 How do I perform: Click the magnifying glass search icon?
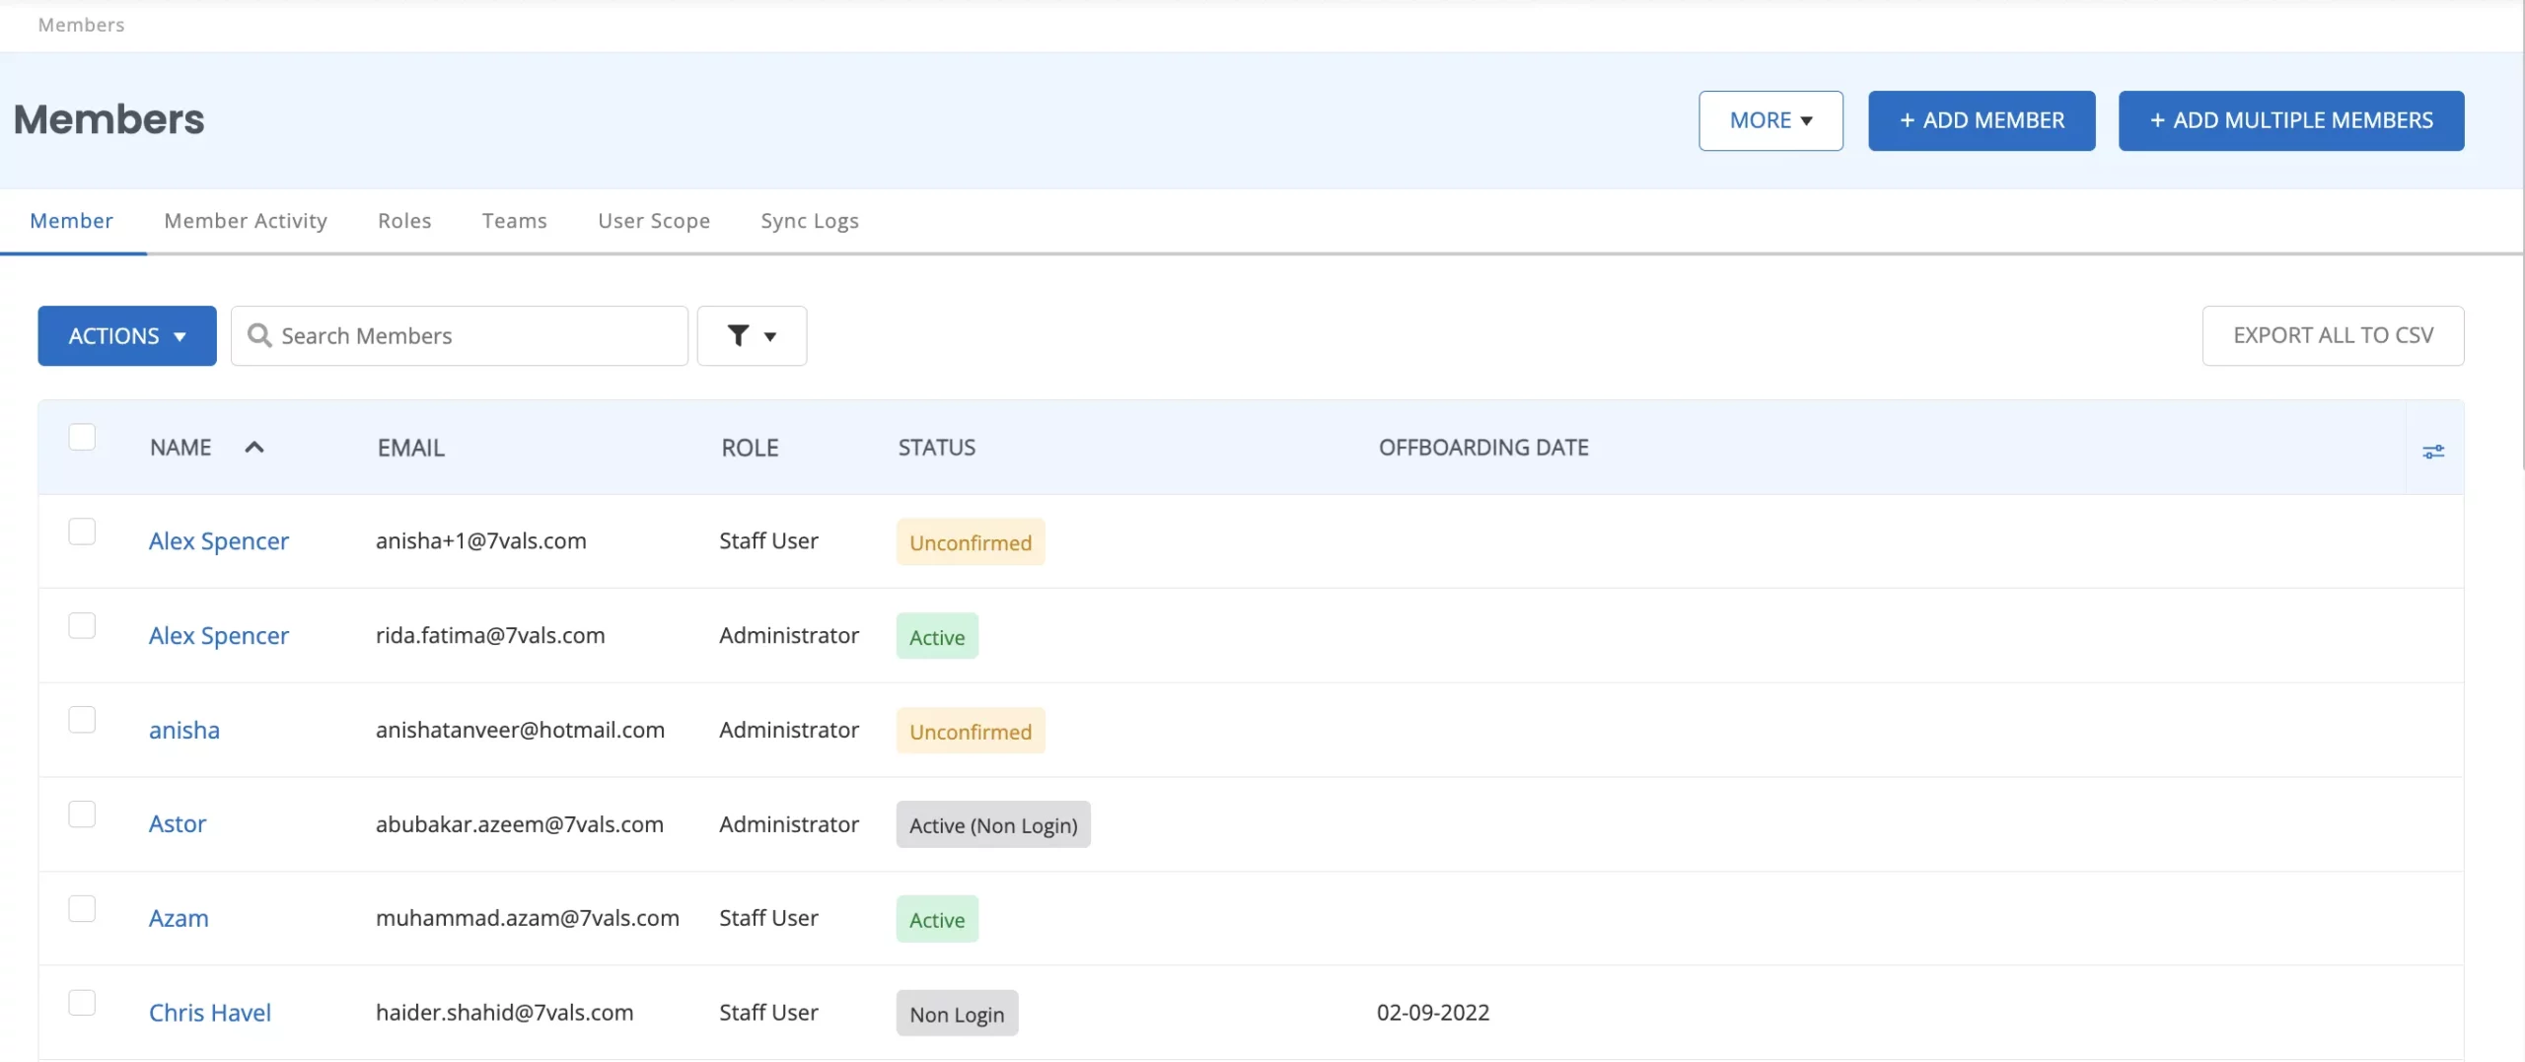pyautogui.click(x=259, y=335)
